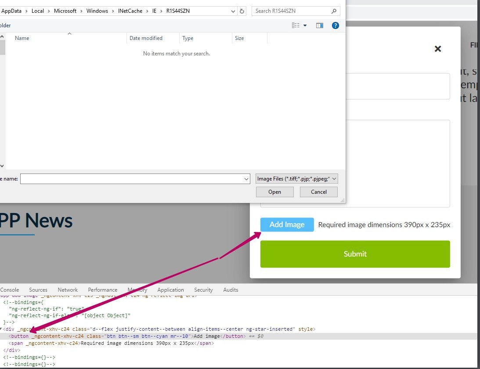The height and width of the screenshot is (369, 480).
Task: Collapse the div d--flex node triangle
Action: [1, 329]
